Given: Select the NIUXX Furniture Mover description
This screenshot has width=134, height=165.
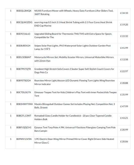Looking at the screenshot, I should [74, 12].
